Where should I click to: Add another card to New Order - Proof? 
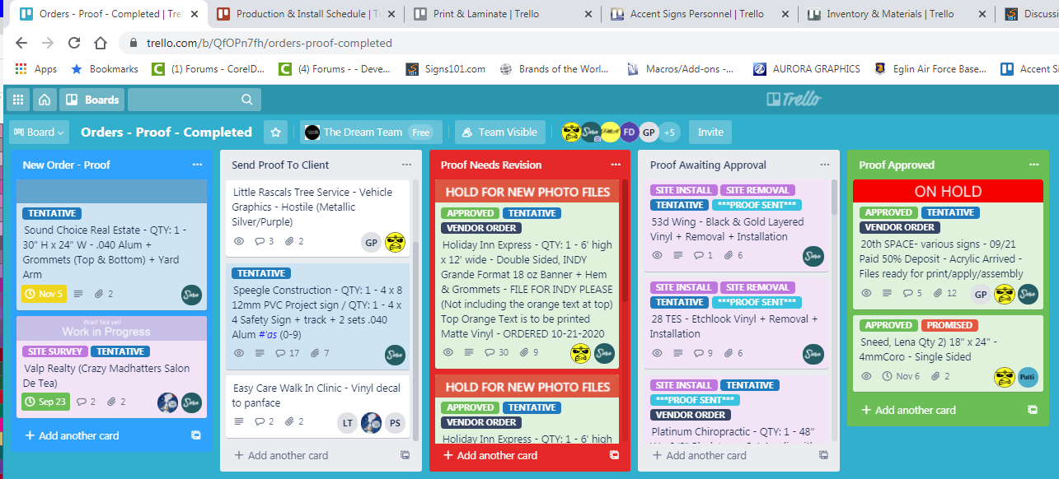[73, 435]
